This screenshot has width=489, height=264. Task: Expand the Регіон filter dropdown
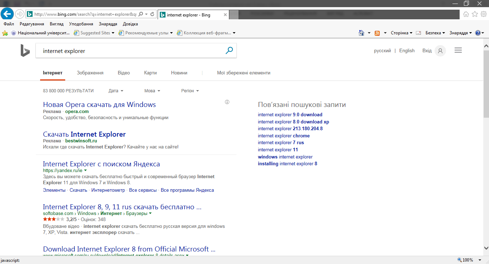[x=190, y=91]
